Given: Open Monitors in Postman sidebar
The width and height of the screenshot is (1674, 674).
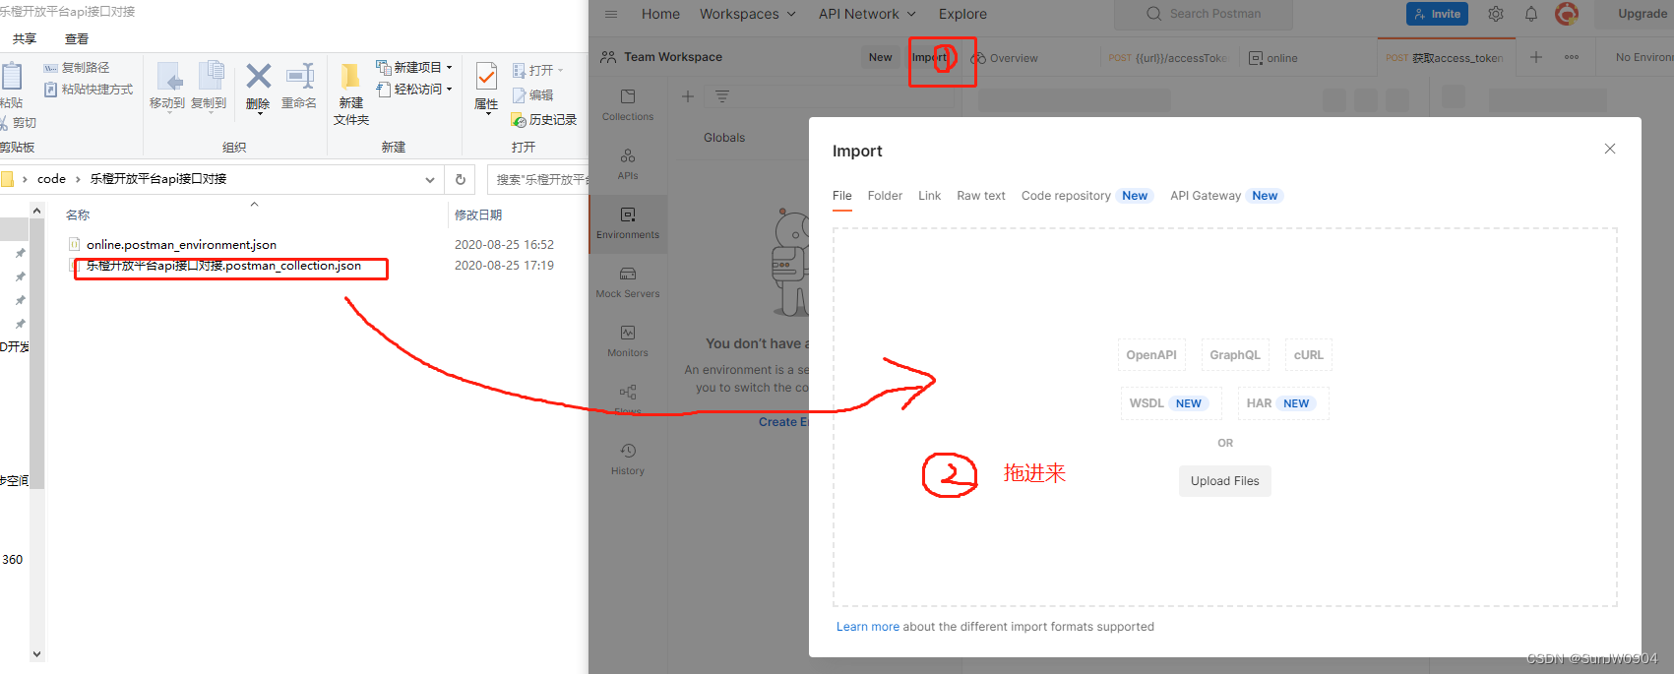Looking at the screenshot, I should pyautogui.click(x=628, y=341).
